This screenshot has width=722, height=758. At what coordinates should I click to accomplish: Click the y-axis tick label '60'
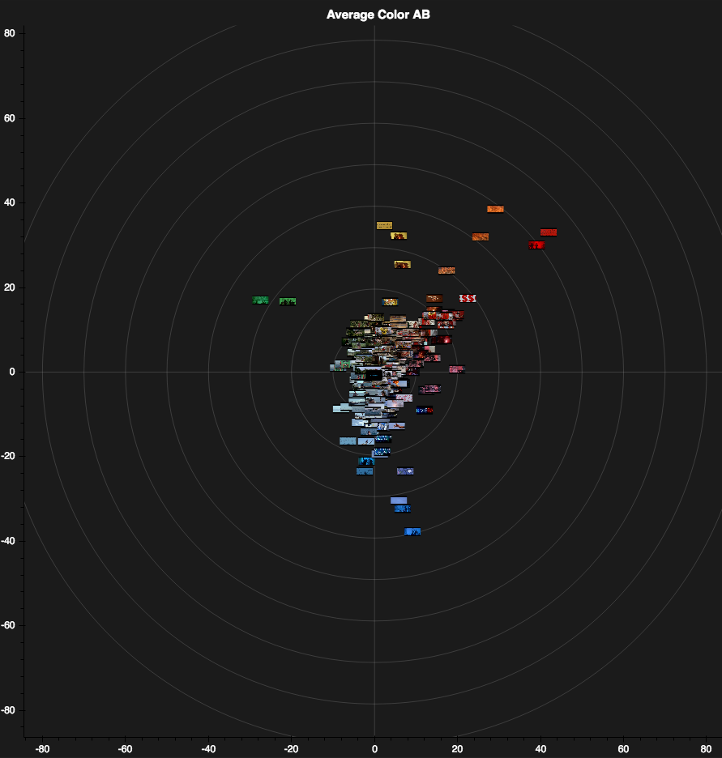(x=10, y=118)
